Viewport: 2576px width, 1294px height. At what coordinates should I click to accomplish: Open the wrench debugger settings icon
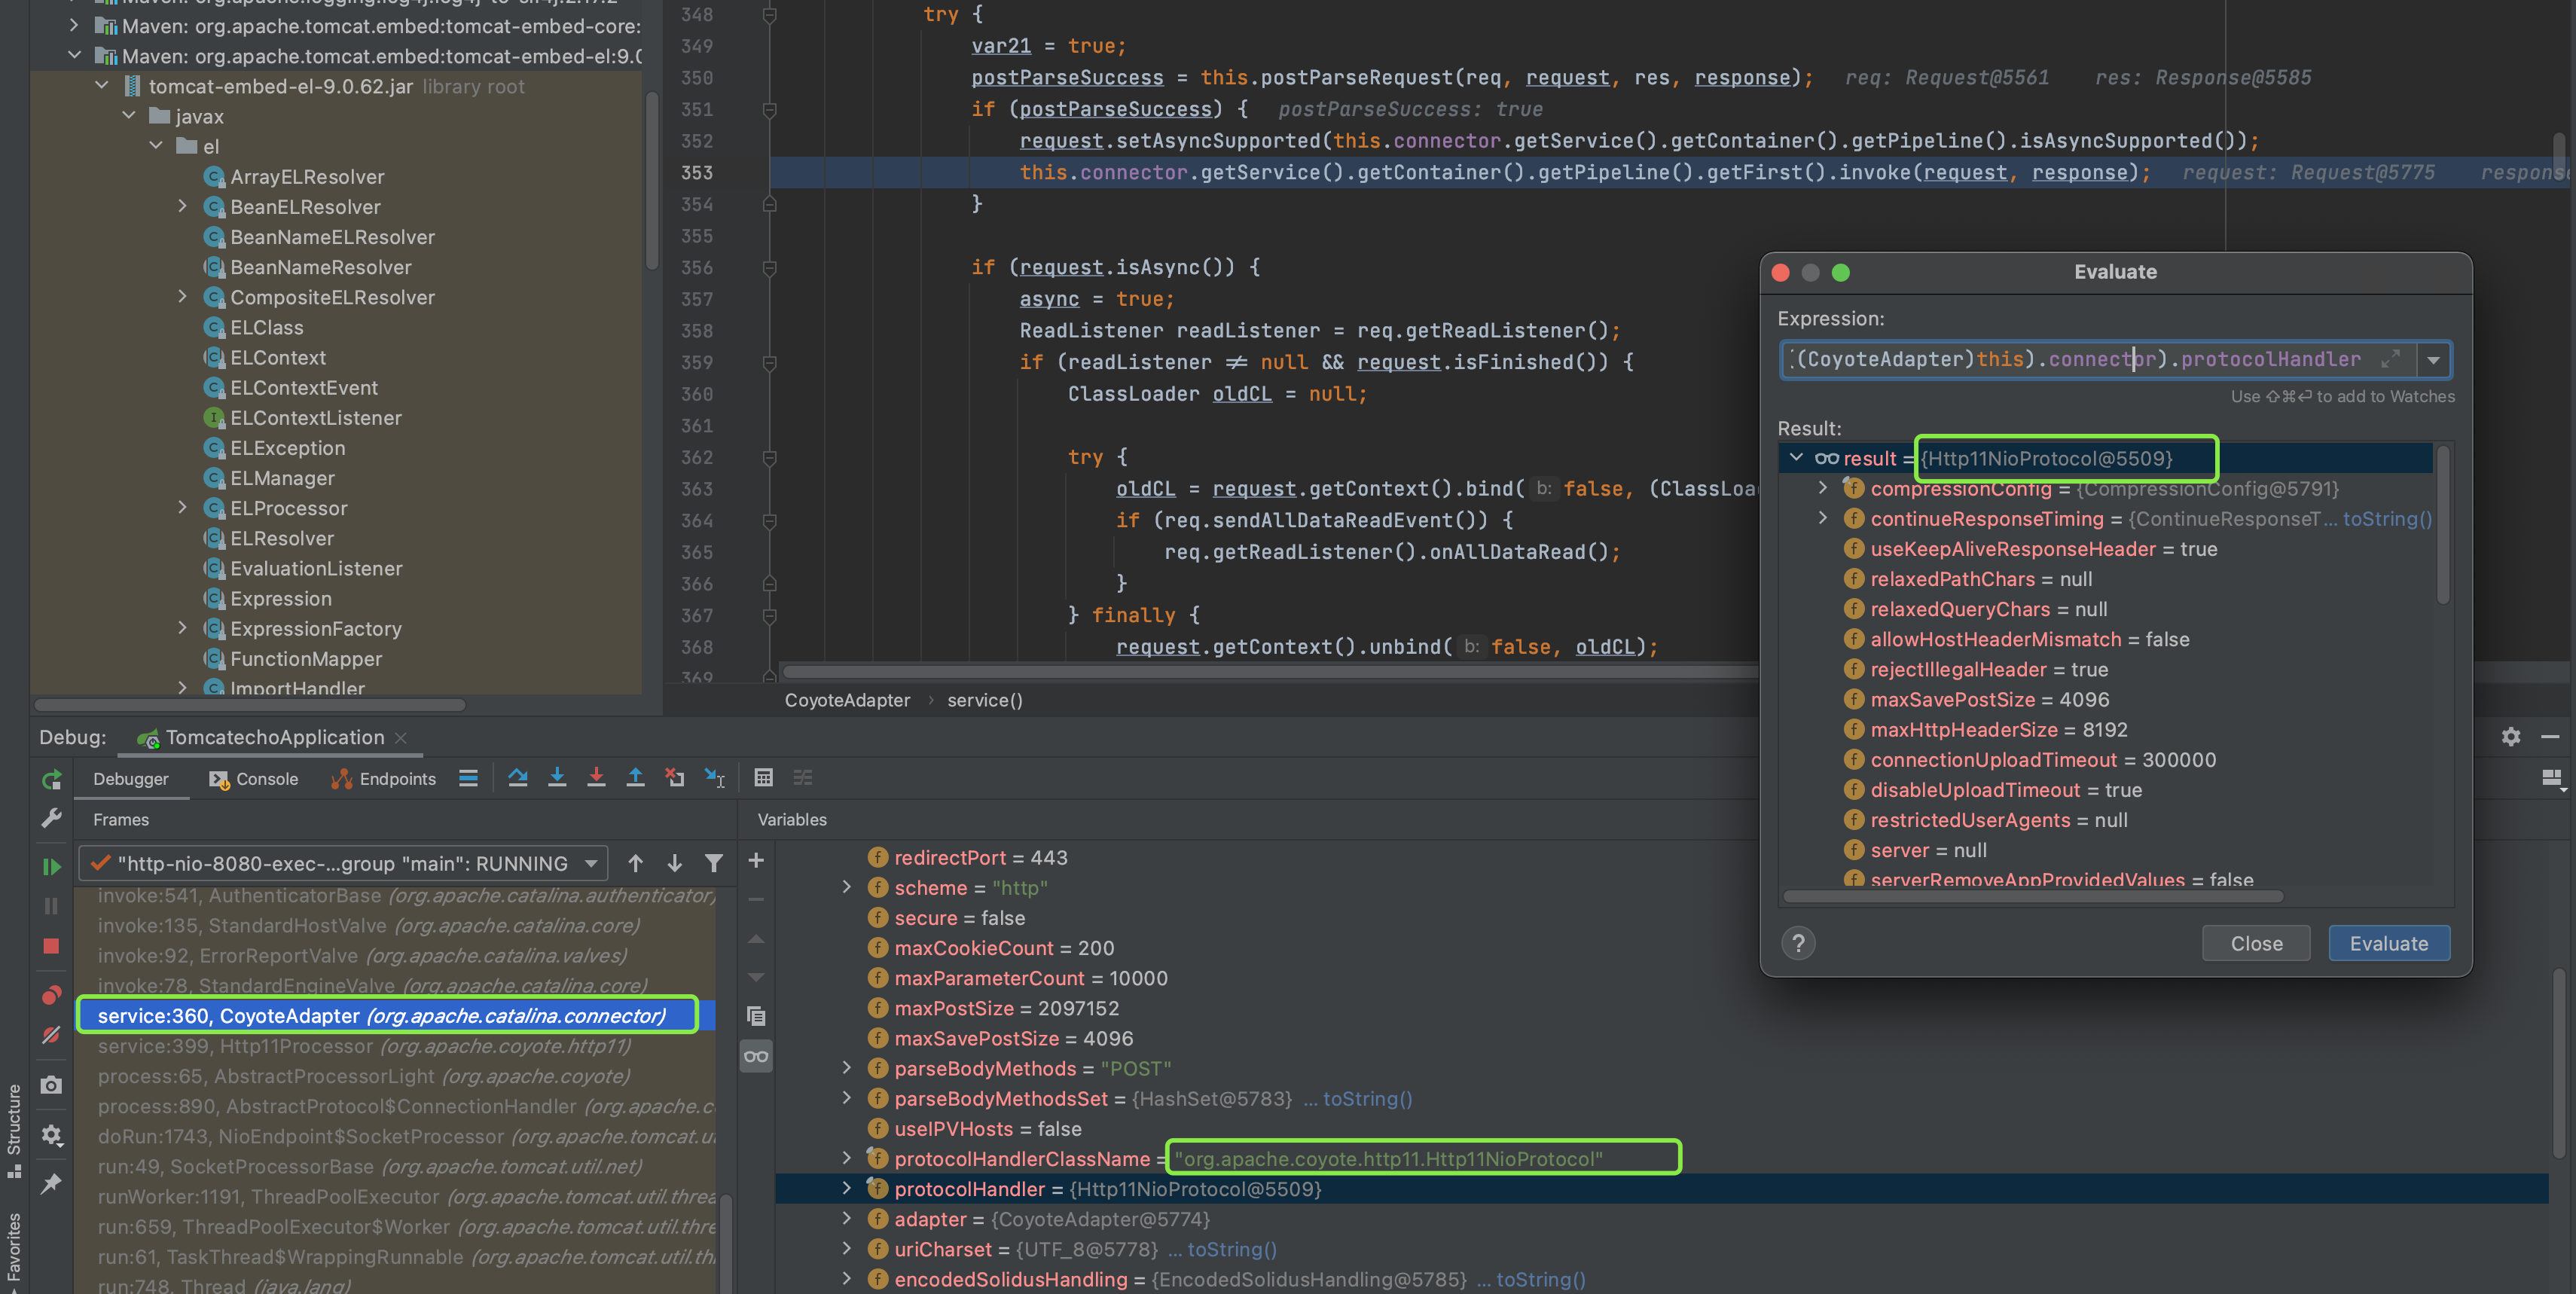point(51,818)
